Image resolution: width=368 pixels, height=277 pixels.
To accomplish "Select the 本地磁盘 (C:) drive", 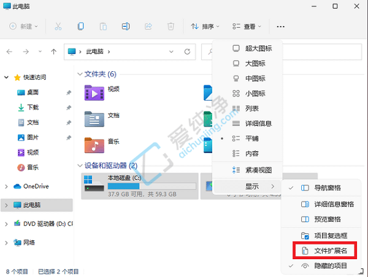I will click(x=140, y=186).
